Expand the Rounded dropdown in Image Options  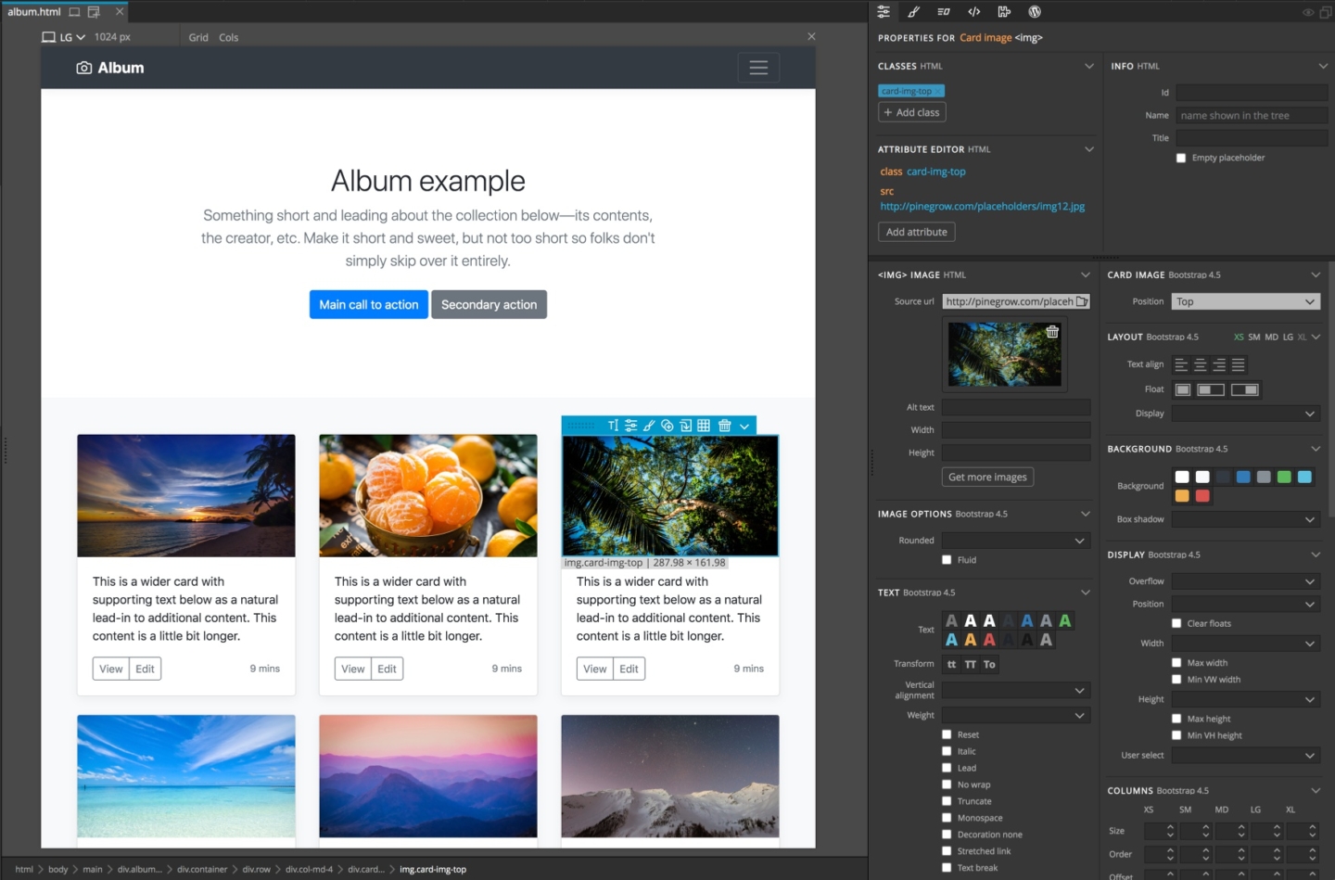(x=1015, y=541)
